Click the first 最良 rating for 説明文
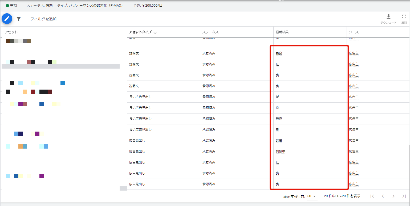This screenshot has width=410, height=206. [x=279, y=53]
